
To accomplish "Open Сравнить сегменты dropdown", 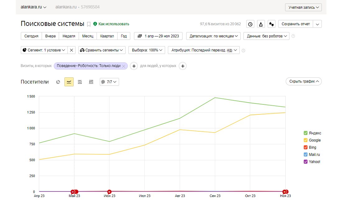I will (102, 50).
